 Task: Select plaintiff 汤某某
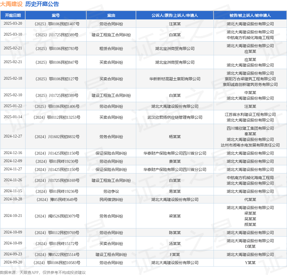[175, 244]
